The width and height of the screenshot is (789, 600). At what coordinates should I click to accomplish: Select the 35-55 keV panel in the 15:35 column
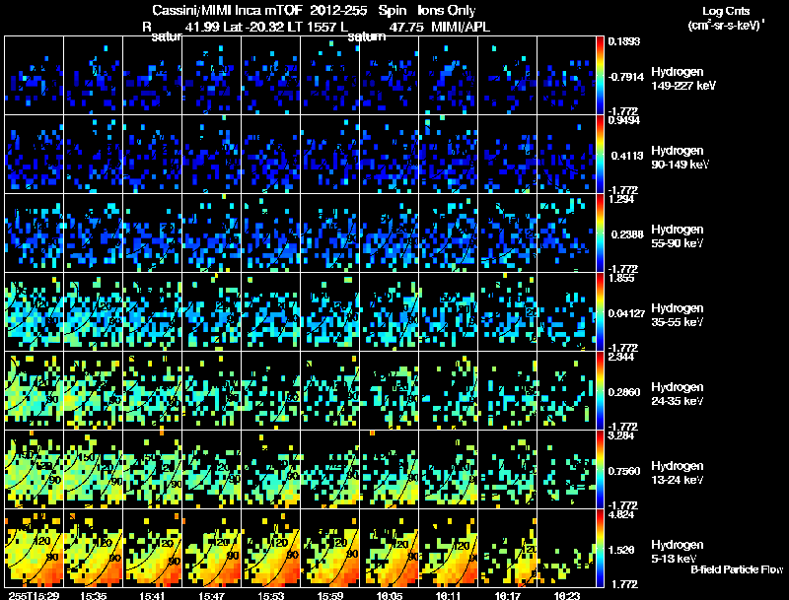(x=93, y=311)
